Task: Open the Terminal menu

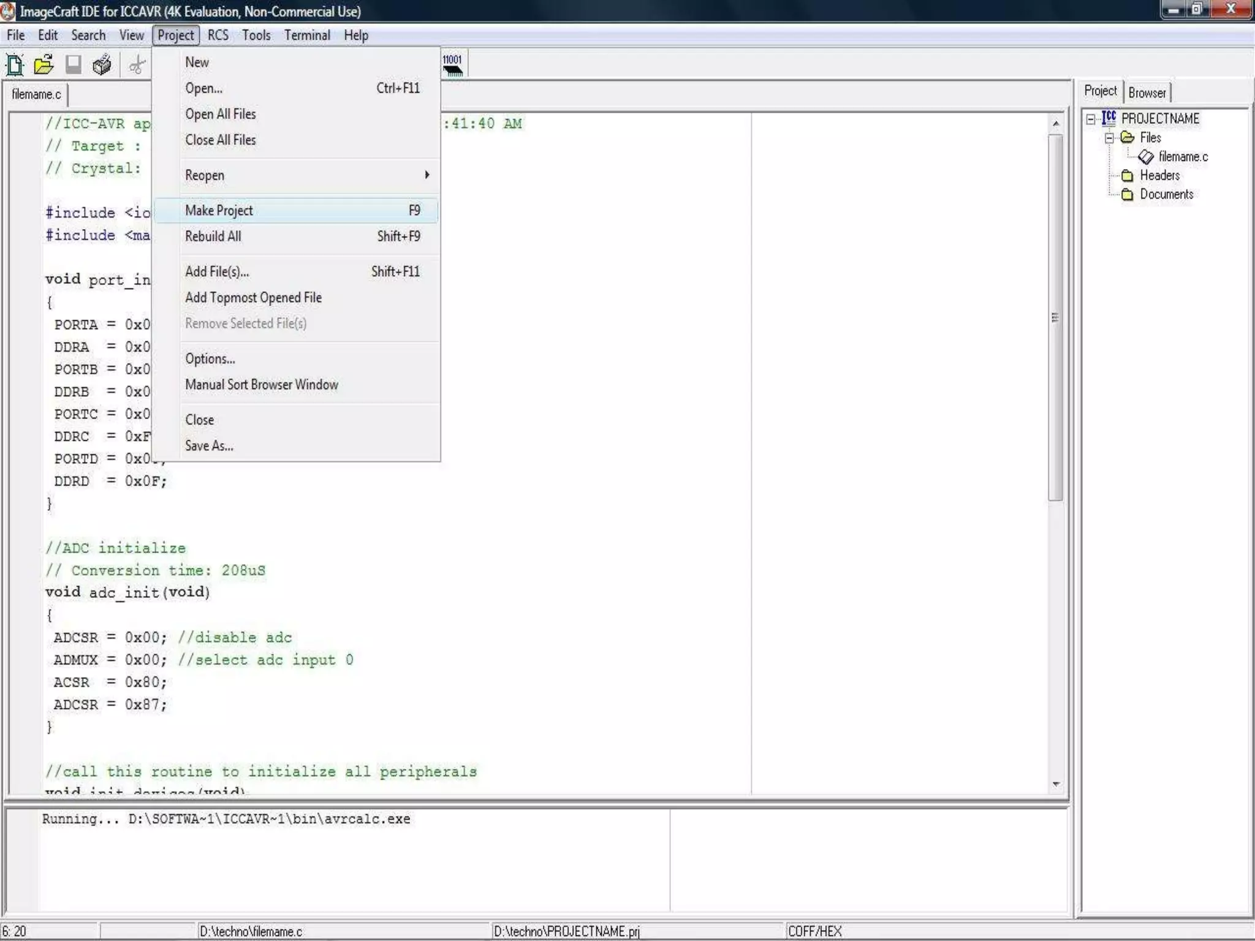Action: (x=307, y=35)
